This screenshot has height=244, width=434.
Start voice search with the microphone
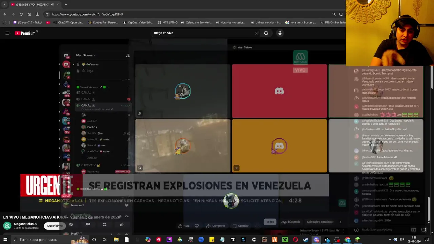pos(280,33)
